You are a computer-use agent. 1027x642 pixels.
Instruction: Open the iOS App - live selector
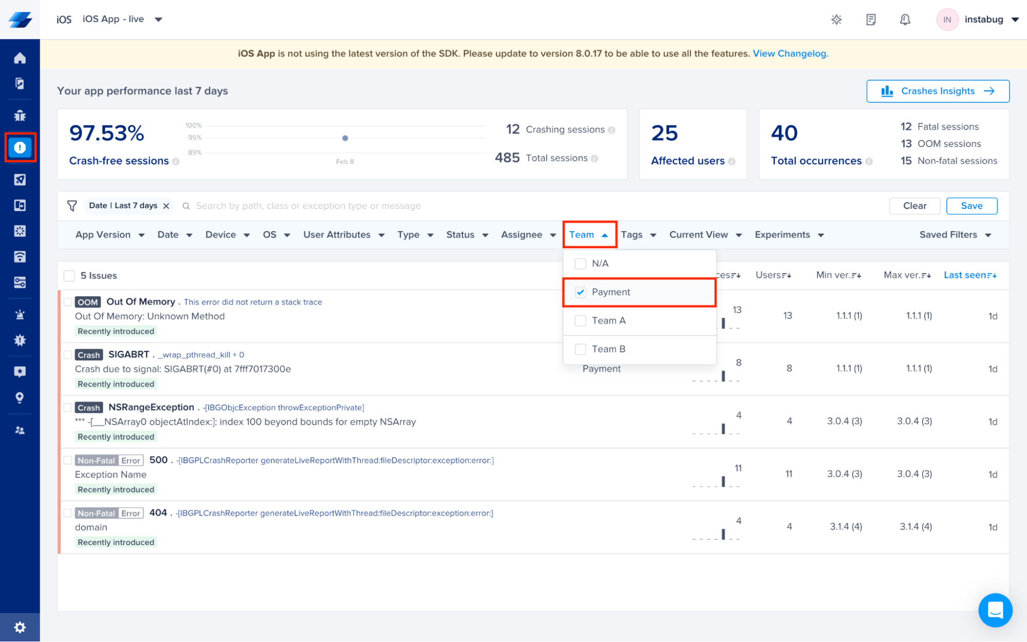click(x=123, y=20)
